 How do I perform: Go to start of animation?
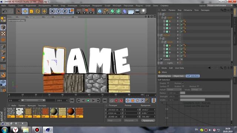click(x=72, y=100)
